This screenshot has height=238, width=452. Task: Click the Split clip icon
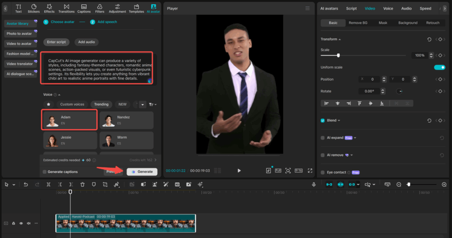49,184
